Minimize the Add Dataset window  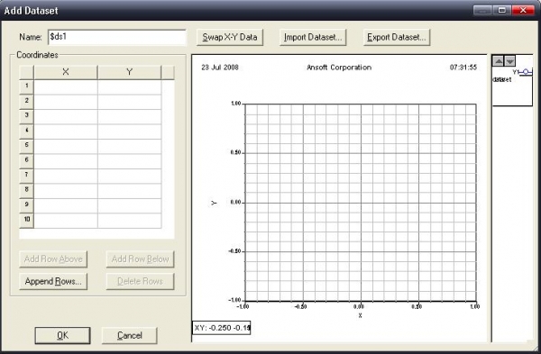(483, 10)
